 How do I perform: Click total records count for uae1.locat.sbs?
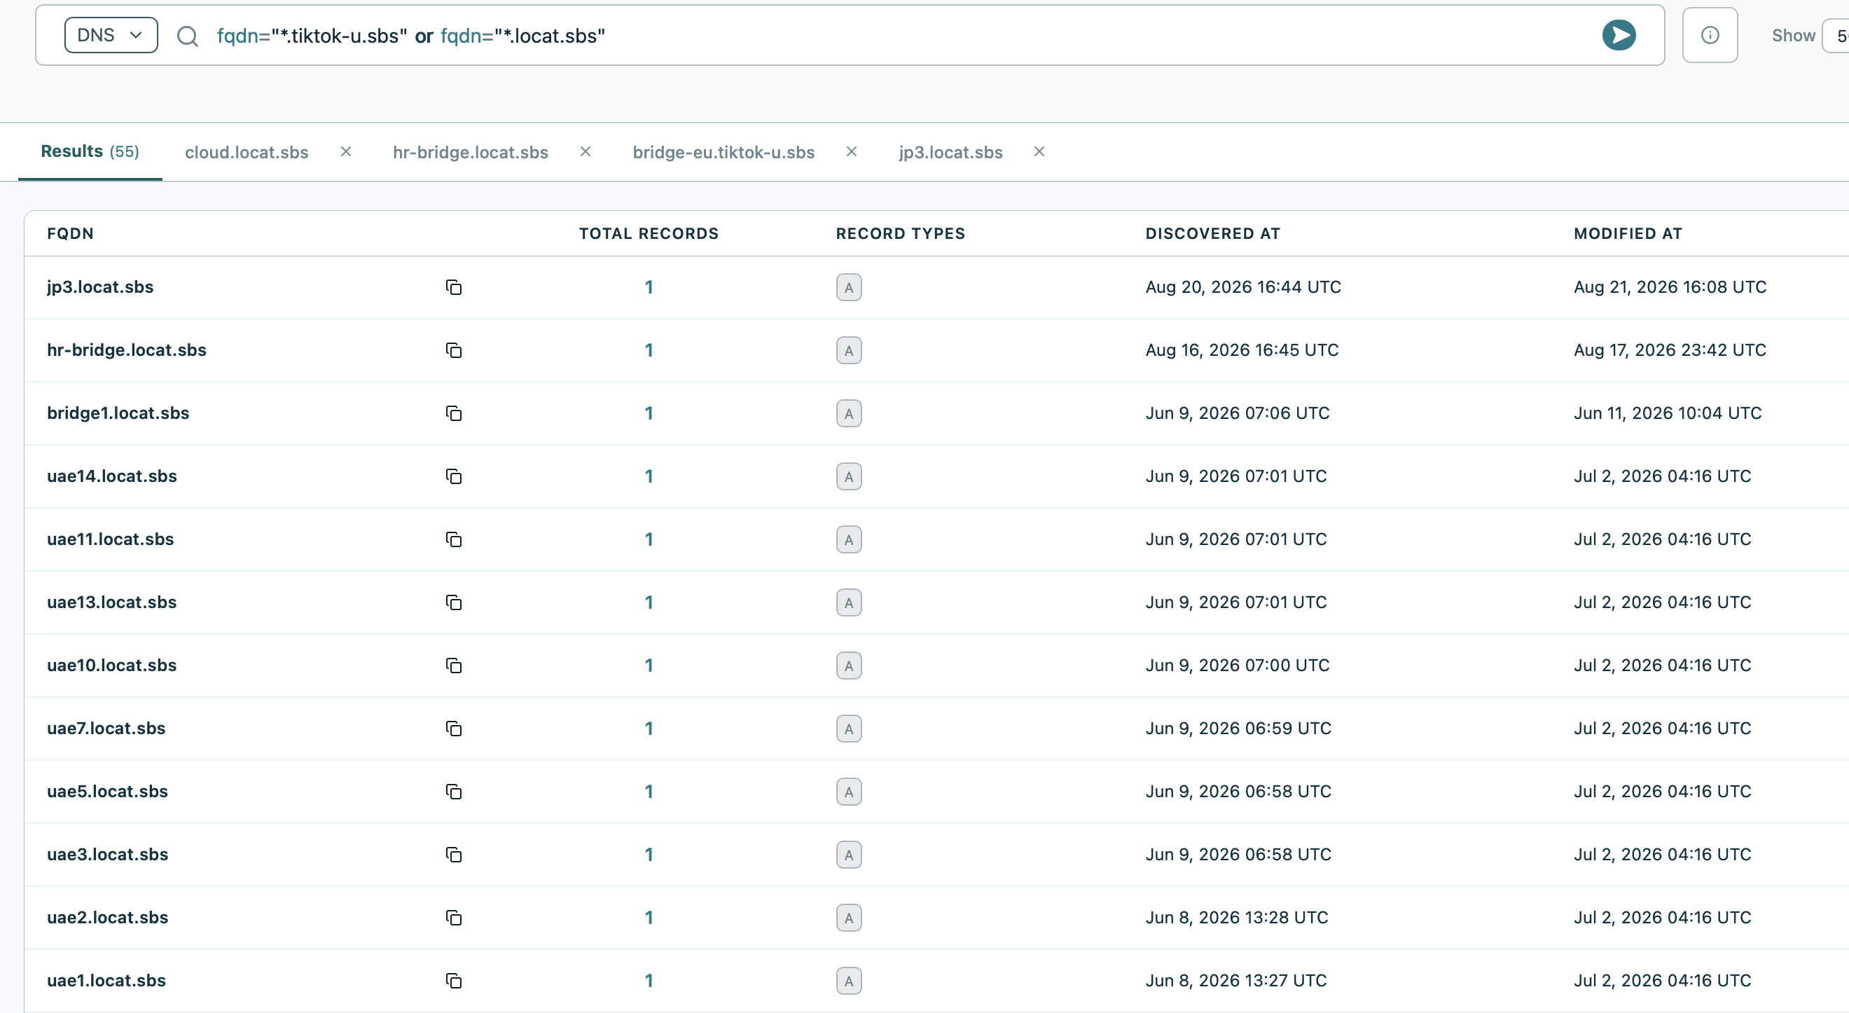(649, 981)
